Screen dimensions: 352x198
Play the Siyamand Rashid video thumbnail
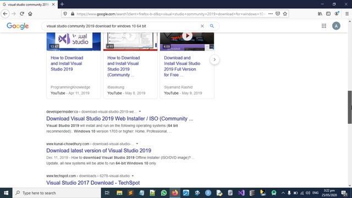pyautogui.click(x=187, y=41)
